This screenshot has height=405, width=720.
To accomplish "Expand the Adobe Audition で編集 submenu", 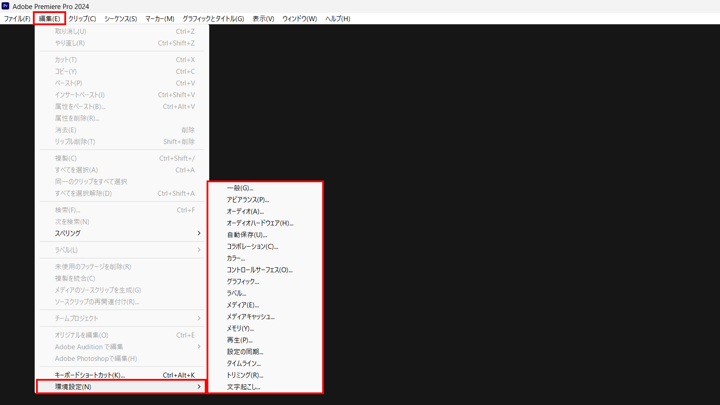I will pyautogui.click(x=121, y=346).
